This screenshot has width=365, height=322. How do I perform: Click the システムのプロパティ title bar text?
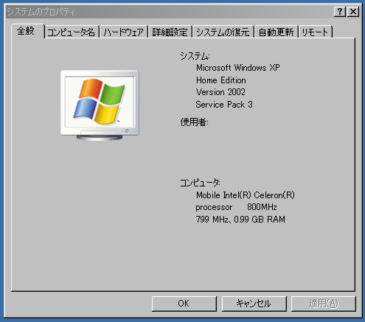[41, 12]
